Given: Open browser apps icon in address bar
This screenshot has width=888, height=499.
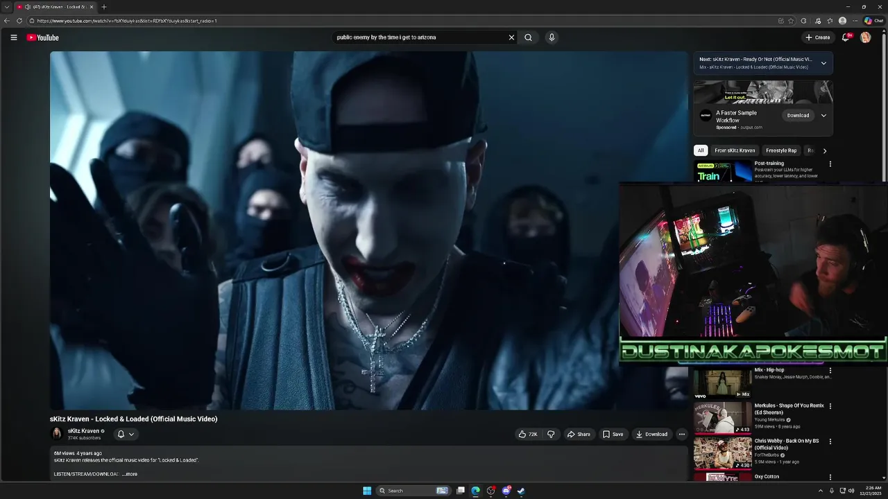Looking at the screenshot, I should click(780, 21).
